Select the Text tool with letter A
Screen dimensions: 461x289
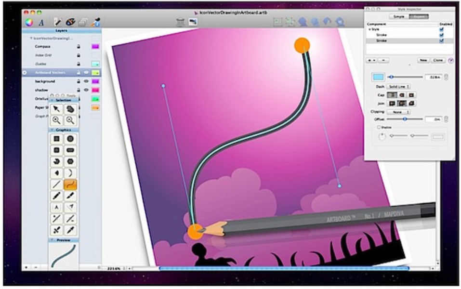[56, 207]
